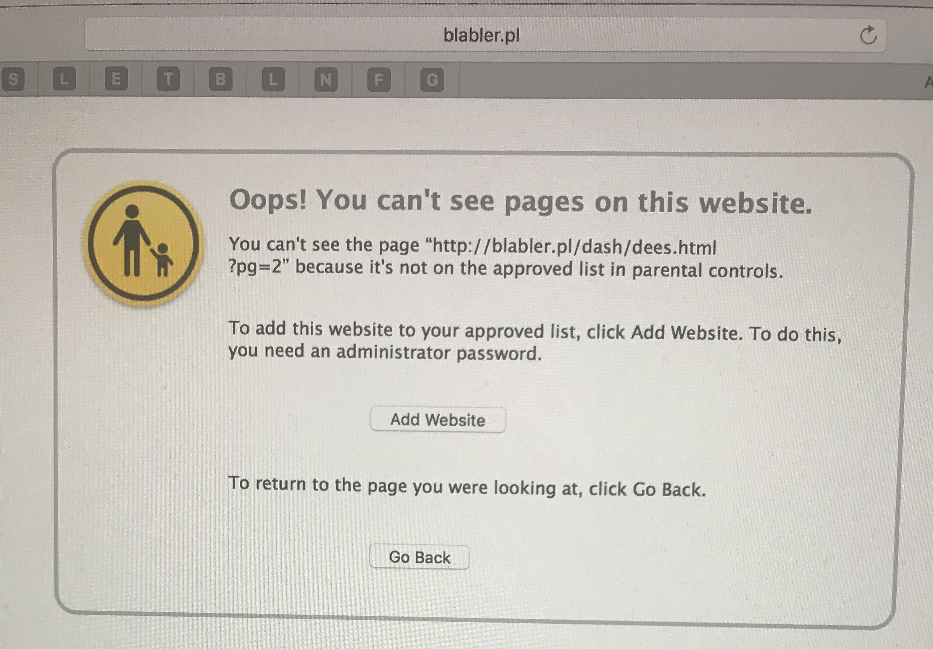Reload the blabler.pl page
The width and height of the screenshot is (933, 649).
pyautogui.click(x=868, y=35)
